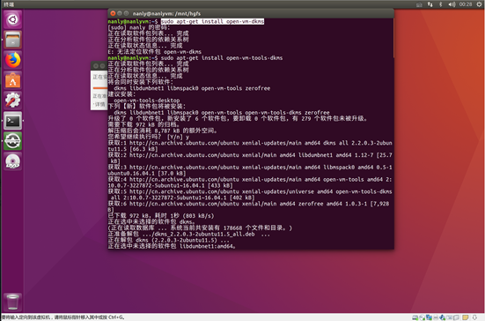The width and height of the screenshot is (485, 321).
Task: Open System Settings gear-and-wrench icon
Action: point(12,101)
